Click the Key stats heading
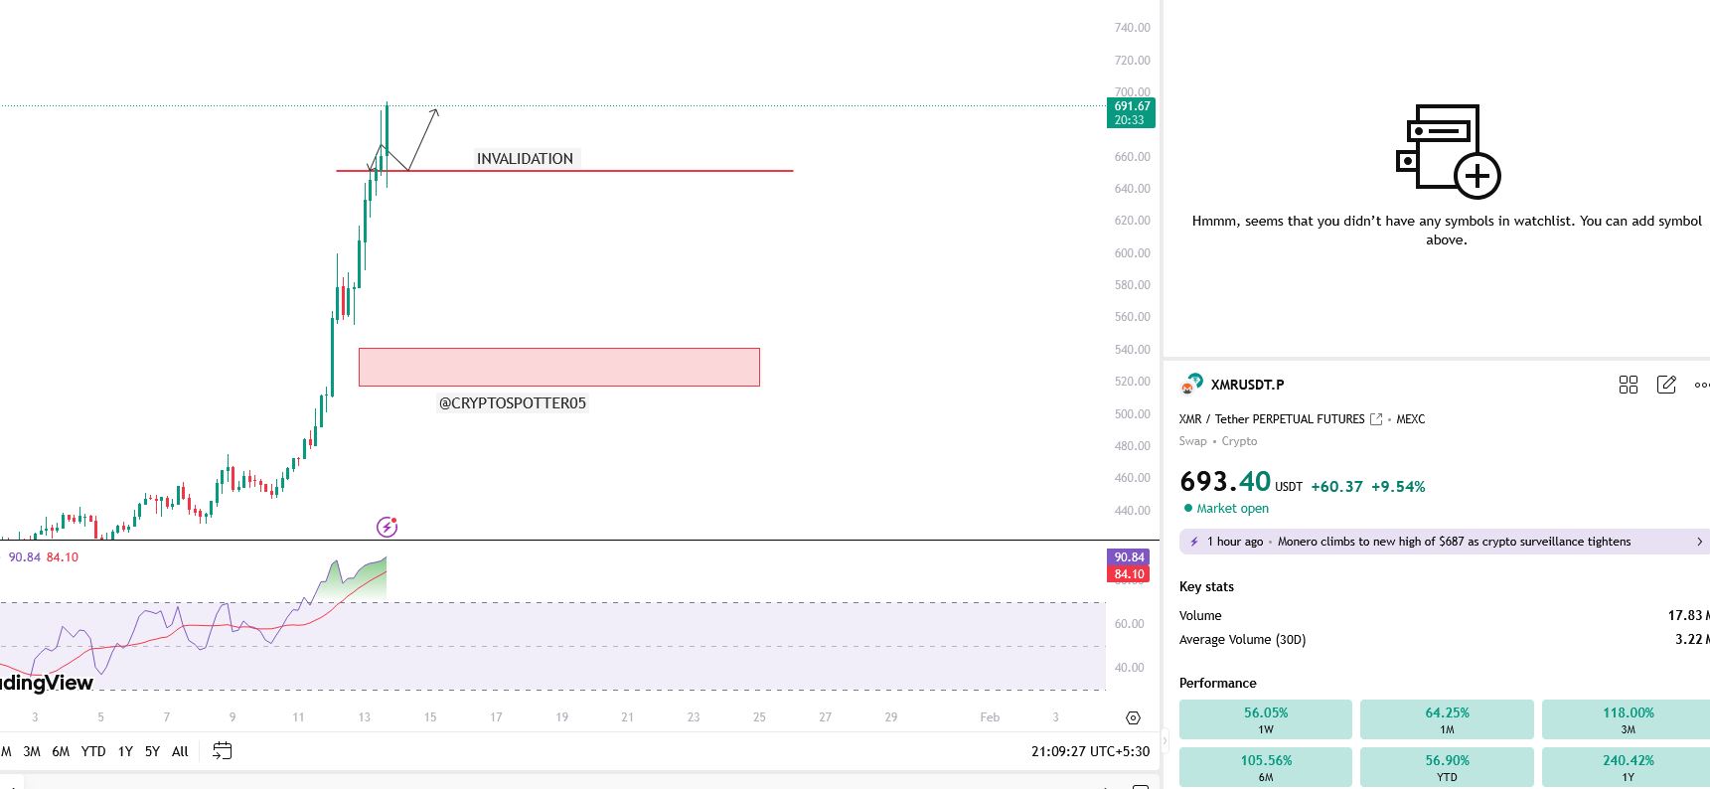The width and height of the screenshot is (1710, 789). click(x=1206, y=587)
